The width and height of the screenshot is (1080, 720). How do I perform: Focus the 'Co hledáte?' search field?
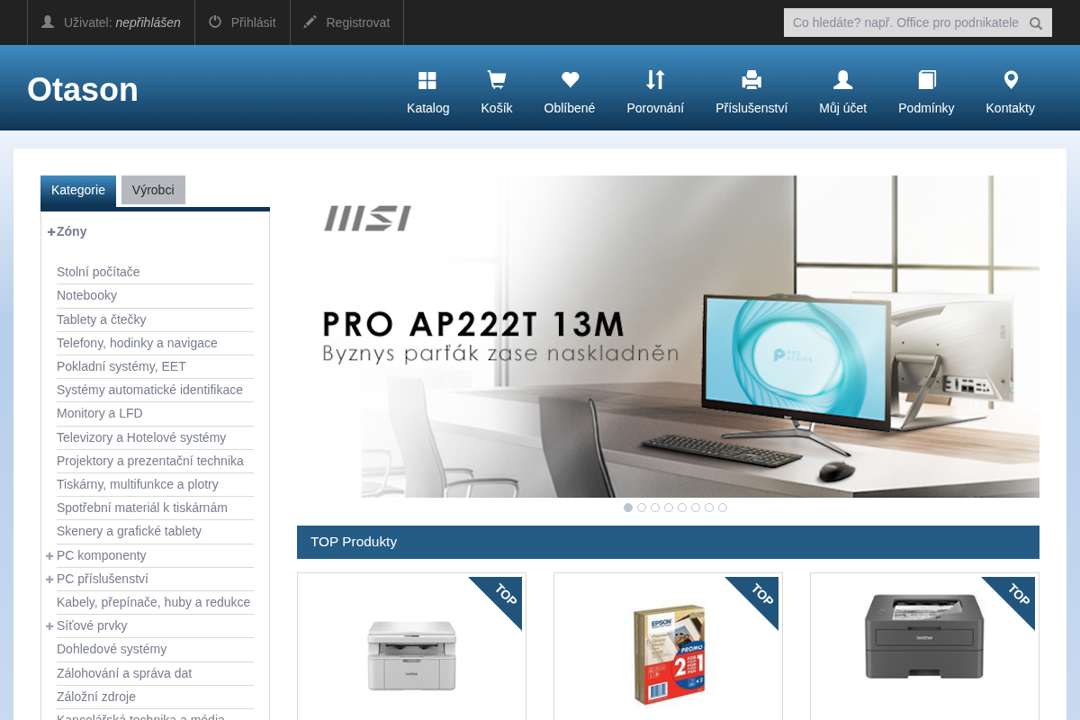[x=905, y=22]
